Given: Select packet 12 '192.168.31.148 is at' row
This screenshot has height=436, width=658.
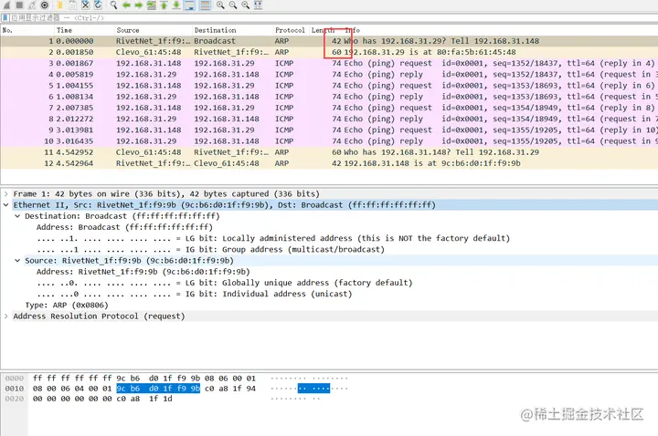Looking at the screenshot, I should [329, 163].
